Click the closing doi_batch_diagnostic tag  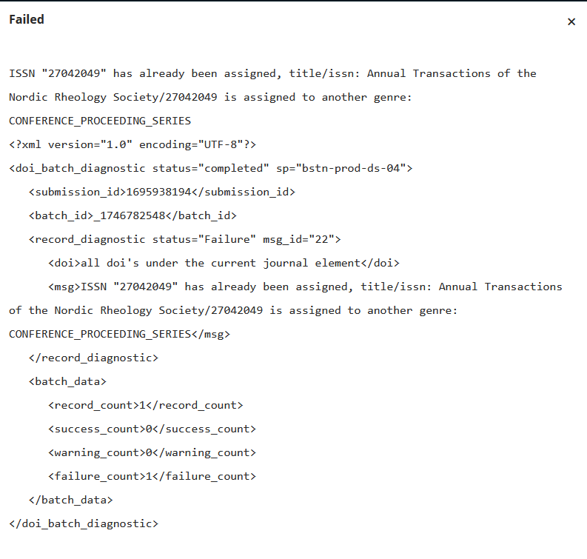pos(84,523)
